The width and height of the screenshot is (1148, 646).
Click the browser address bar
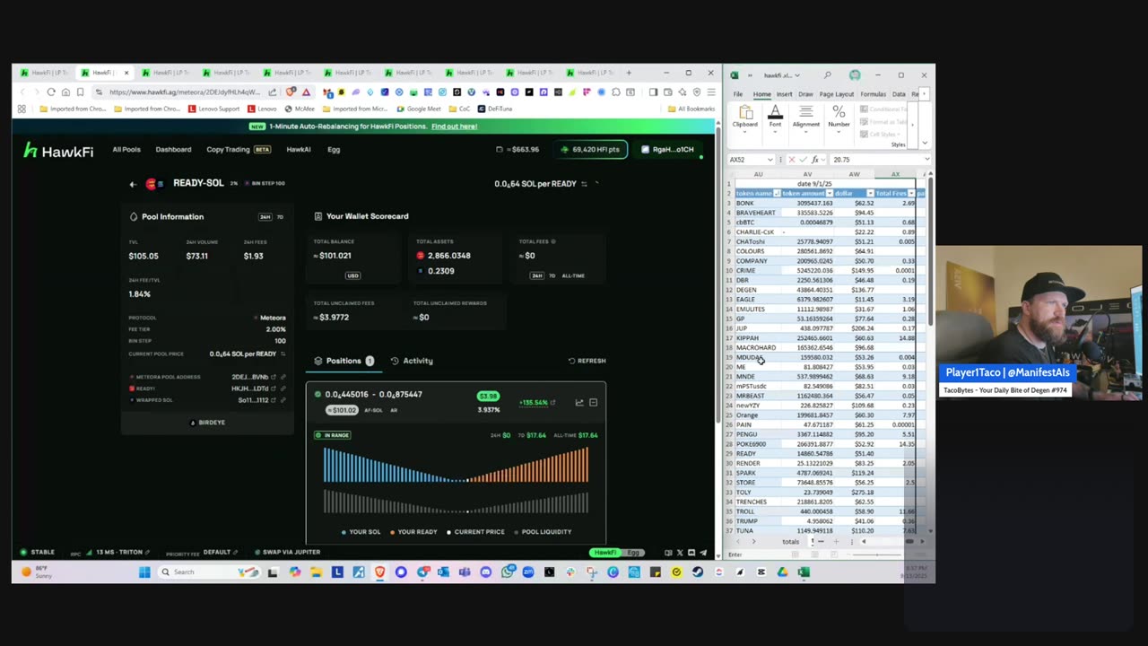click(x=184, y=92)
